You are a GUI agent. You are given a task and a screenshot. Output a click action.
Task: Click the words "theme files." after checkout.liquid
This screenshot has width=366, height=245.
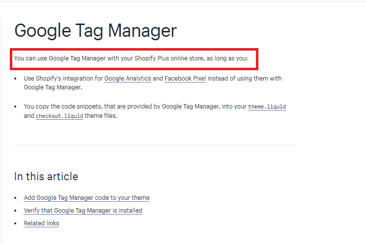pos(101,116)
